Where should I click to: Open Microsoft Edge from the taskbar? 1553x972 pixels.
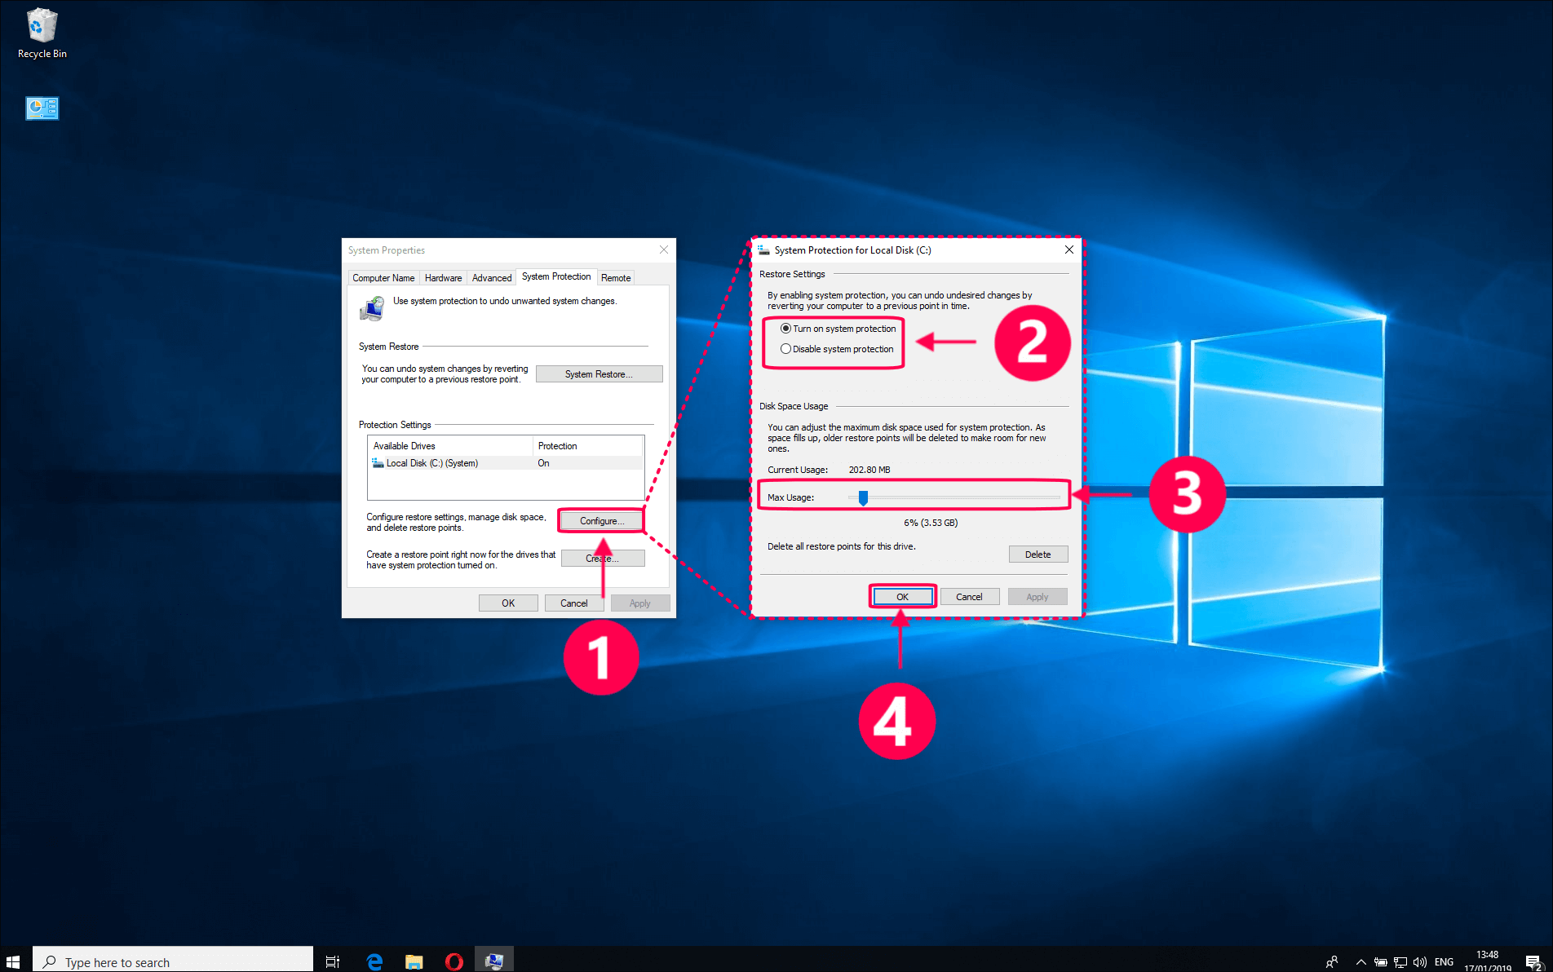click(374, 960)
